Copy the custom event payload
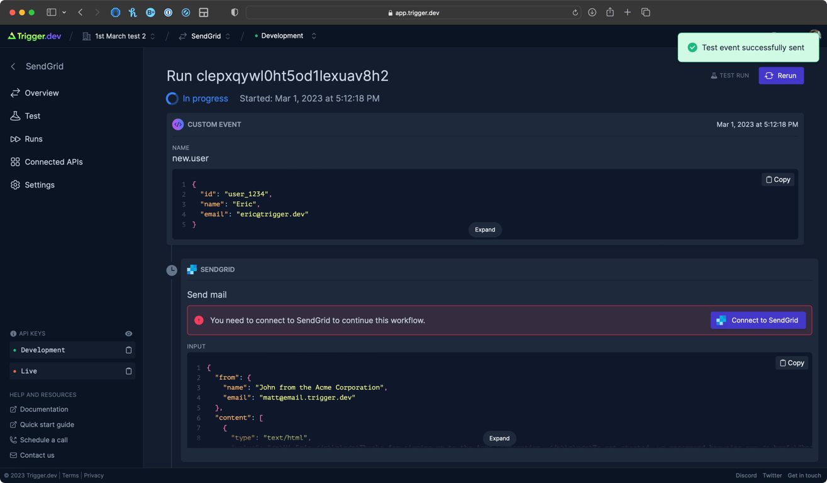This screenshot has width=827, height=483. click(x=778, y=180)
